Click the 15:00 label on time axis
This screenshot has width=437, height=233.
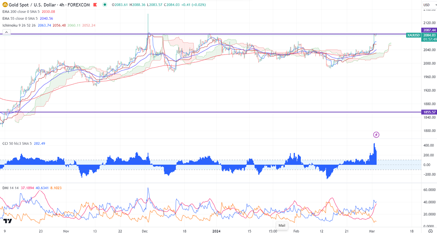pyautogui.click(x=273, y=231)
